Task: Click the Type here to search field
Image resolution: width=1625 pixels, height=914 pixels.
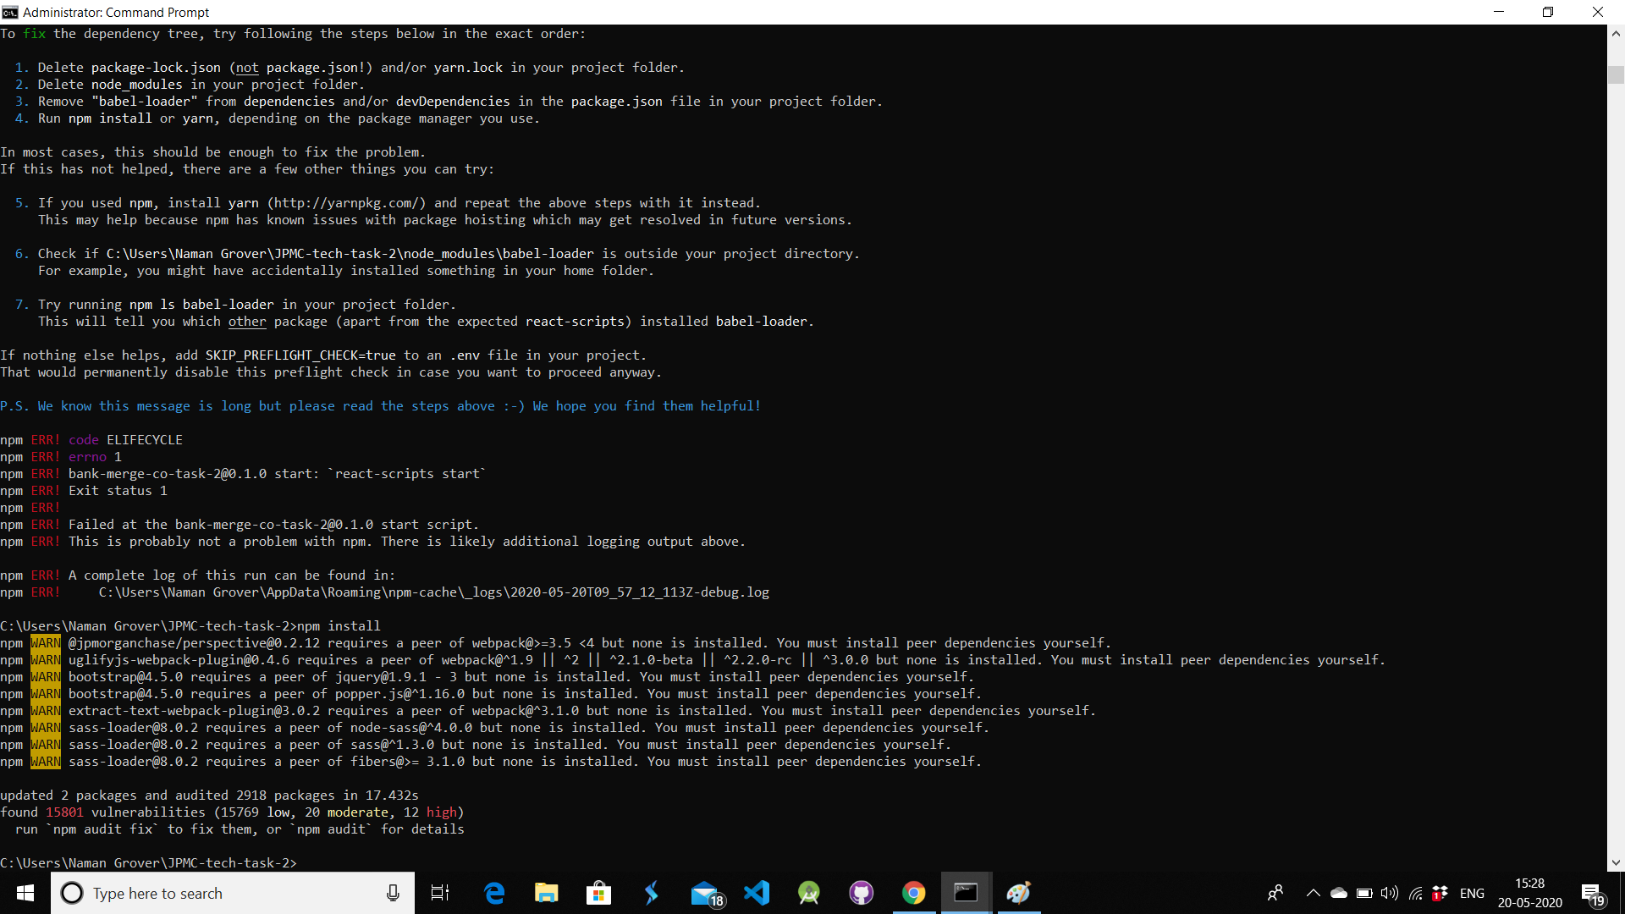Action: click(x=212, y=893)
